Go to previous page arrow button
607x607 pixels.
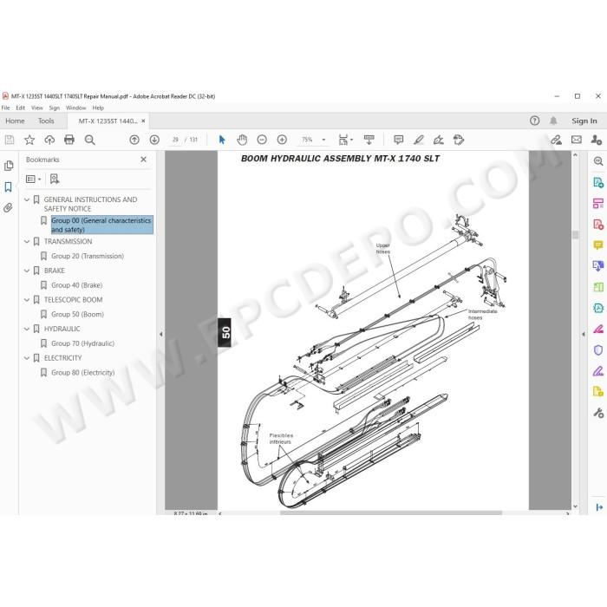134,140
